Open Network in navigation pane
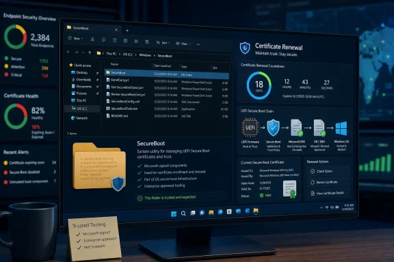 (79, 118)
